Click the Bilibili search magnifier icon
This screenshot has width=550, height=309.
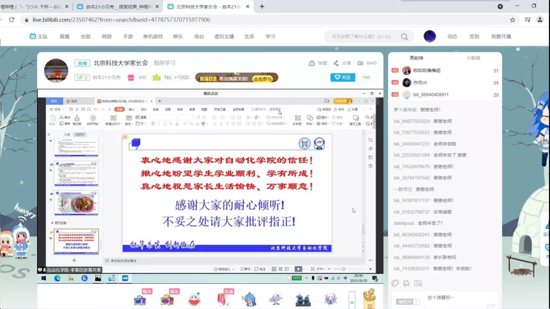pos(404,36)
